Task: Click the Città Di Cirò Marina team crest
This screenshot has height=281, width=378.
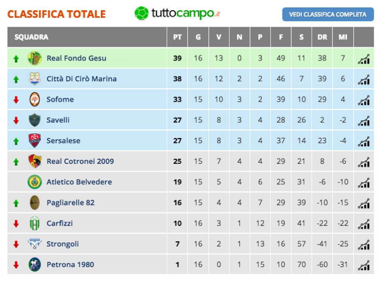Action: [35, 79]
